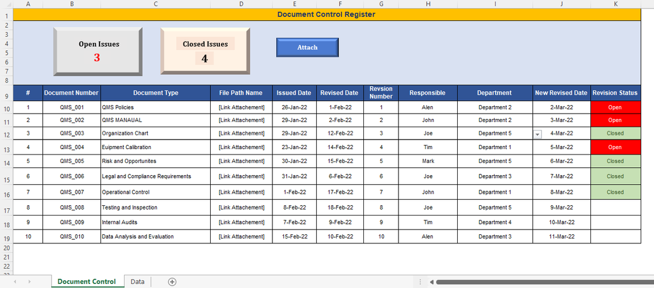This screenshot has width=654, height=288.
Task: Open the Link Attachement for QMS_010
Action: point(241,237)
